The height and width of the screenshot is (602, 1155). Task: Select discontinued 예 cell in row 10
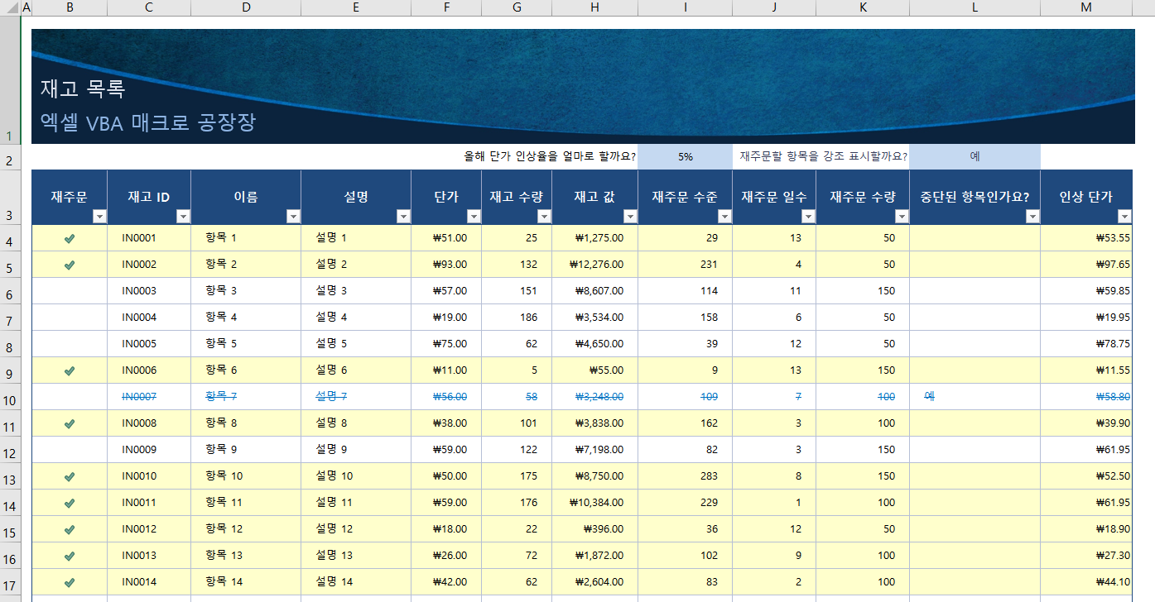(x=975, y=397)
